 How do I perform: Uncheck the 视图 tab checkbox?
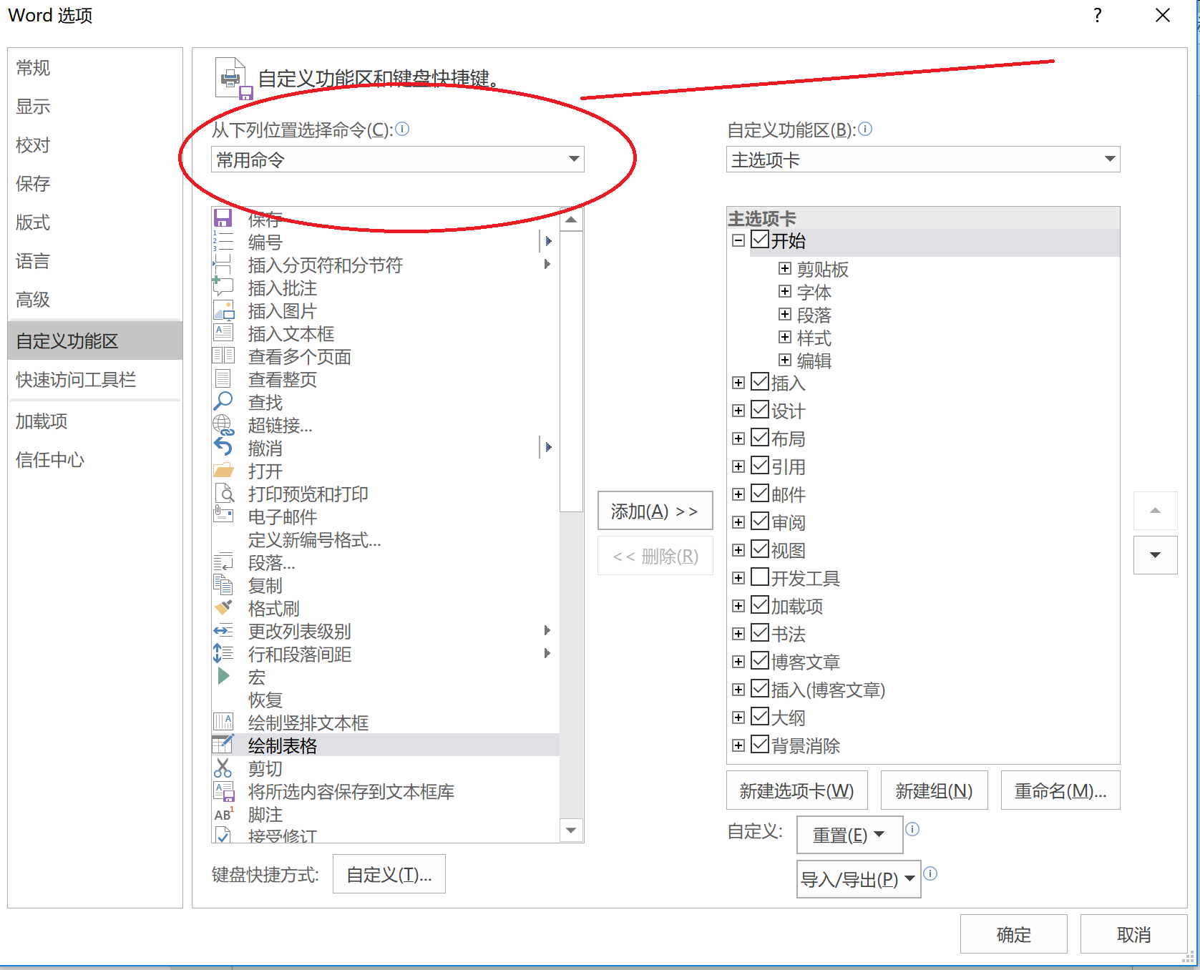click(760, 549)
